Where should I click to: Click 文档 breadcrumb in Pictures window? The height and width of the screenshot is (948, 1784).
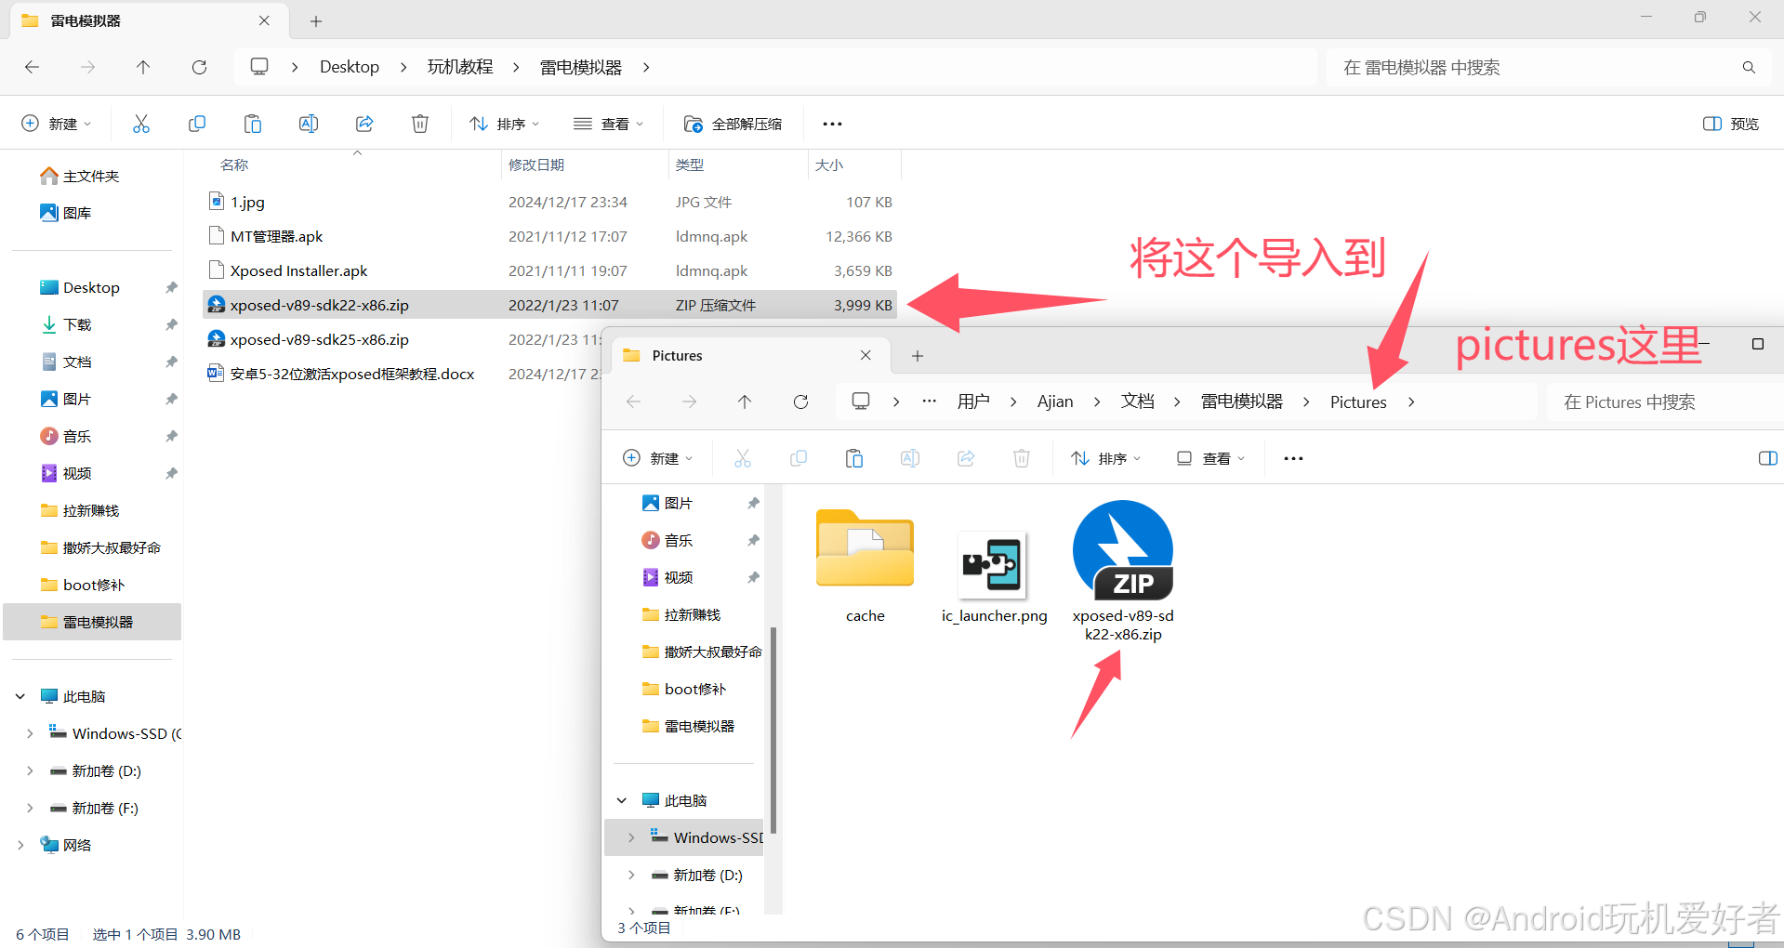1138,402
